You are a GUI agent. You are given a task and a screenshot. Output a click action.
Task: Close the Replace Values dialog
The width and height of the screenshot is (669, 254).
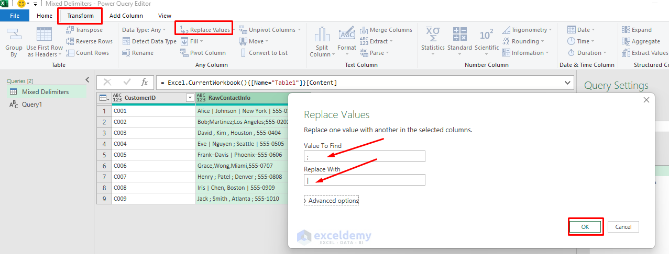click(646, 100)
